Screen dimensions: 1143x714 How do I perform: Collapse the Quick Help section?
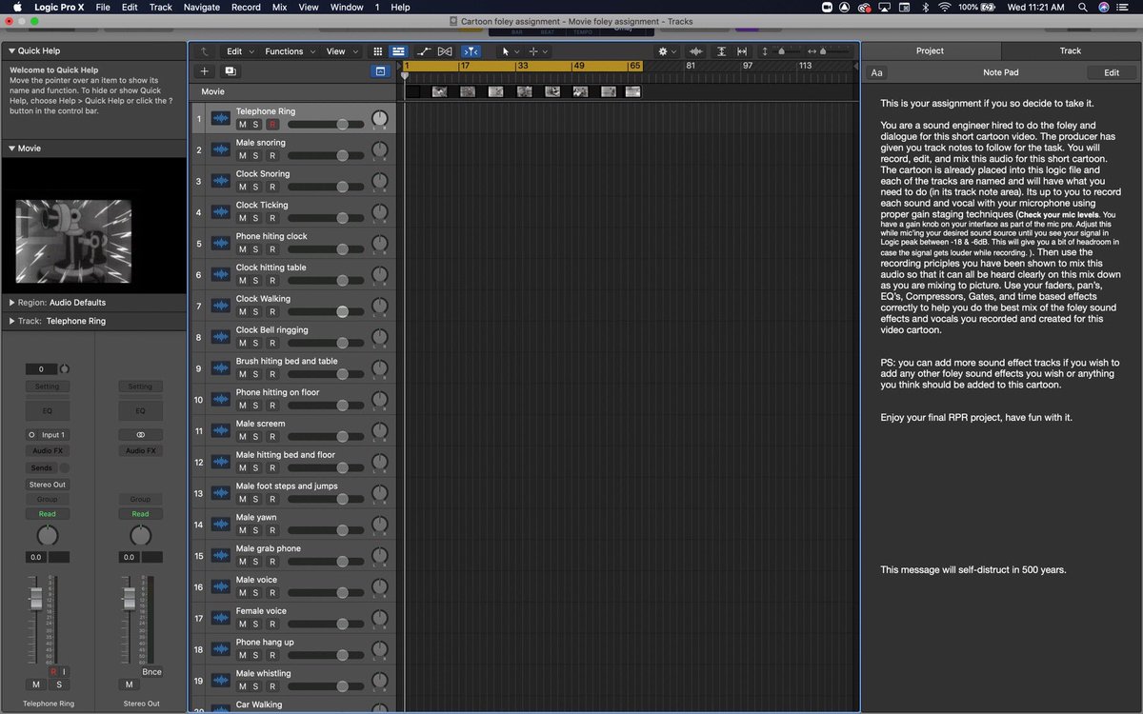click(x=11, y=51)
